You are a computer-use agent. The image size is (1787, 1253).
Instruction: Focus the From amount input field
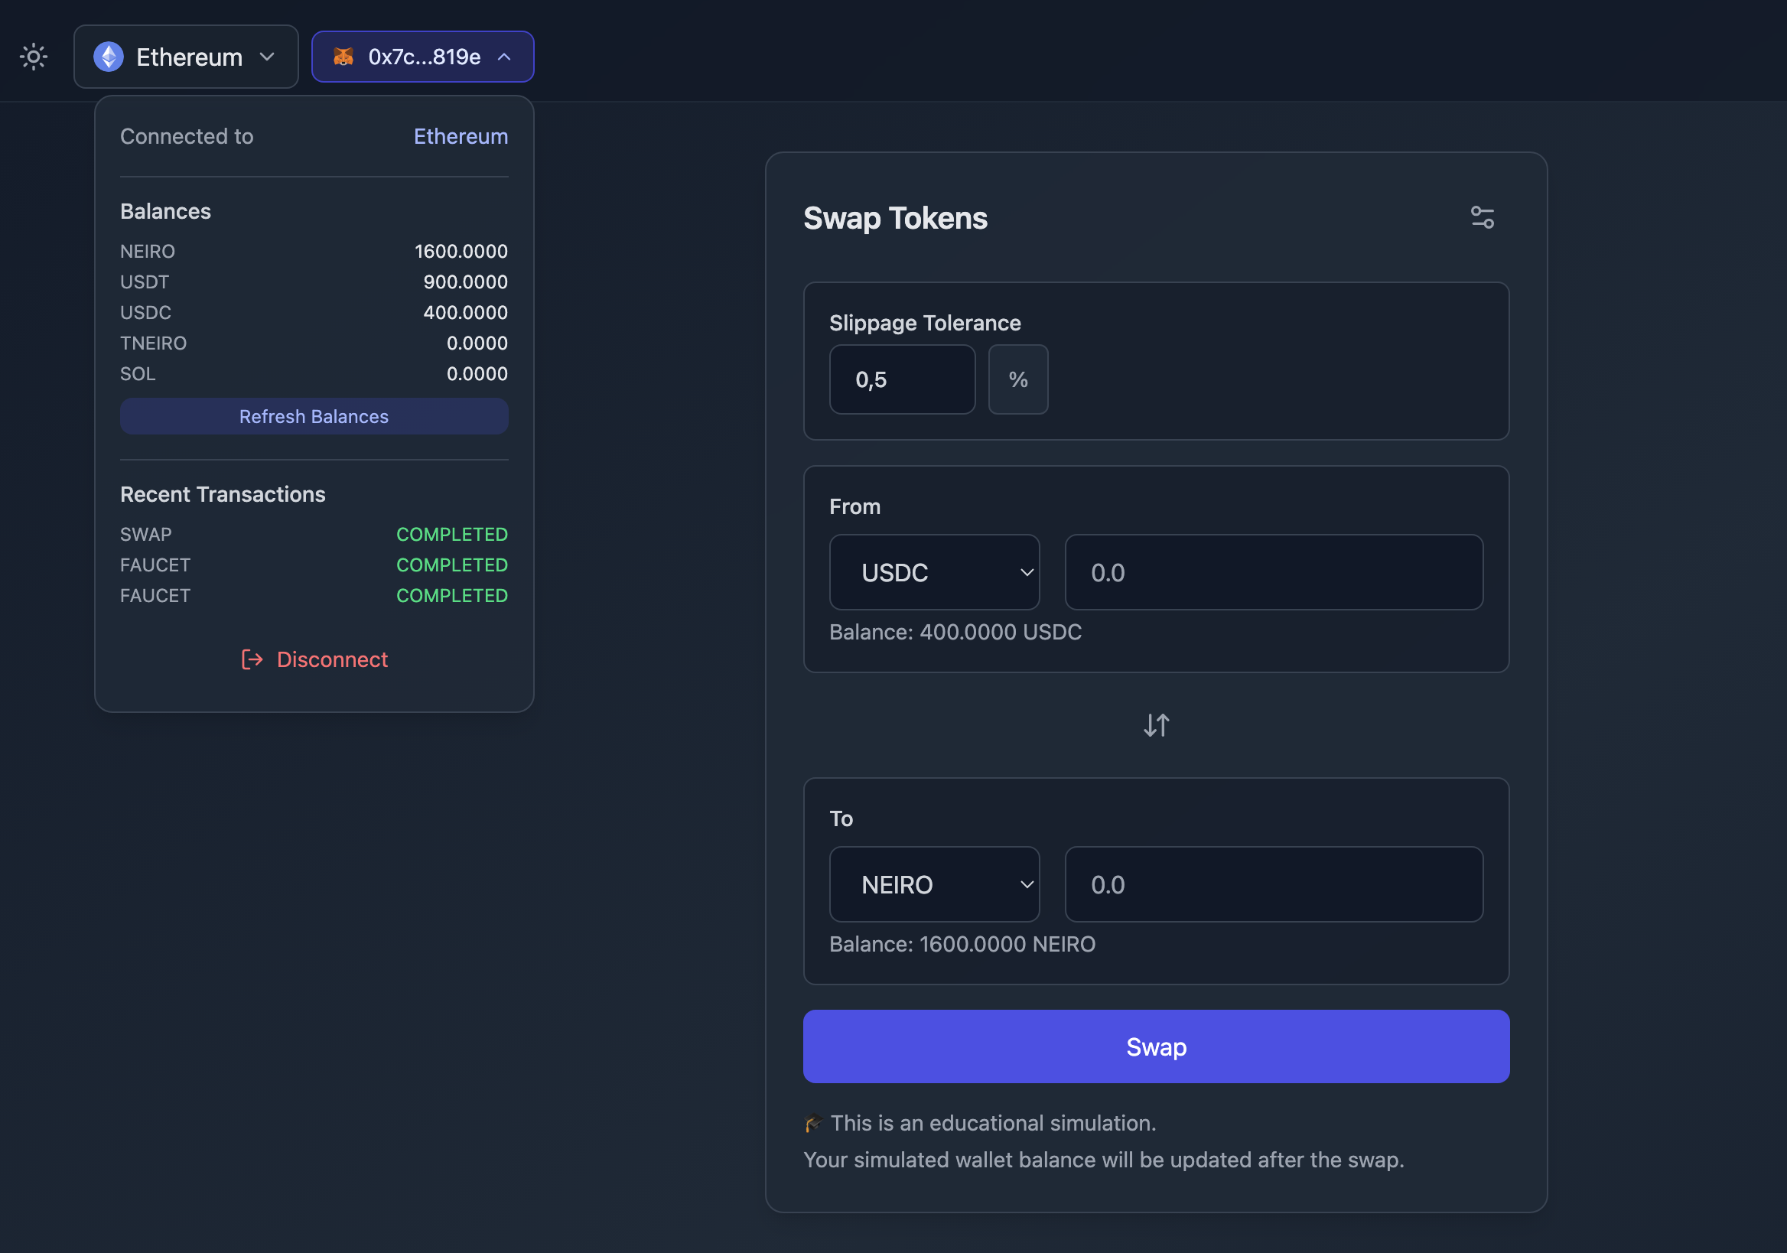tap(1274, 573)
